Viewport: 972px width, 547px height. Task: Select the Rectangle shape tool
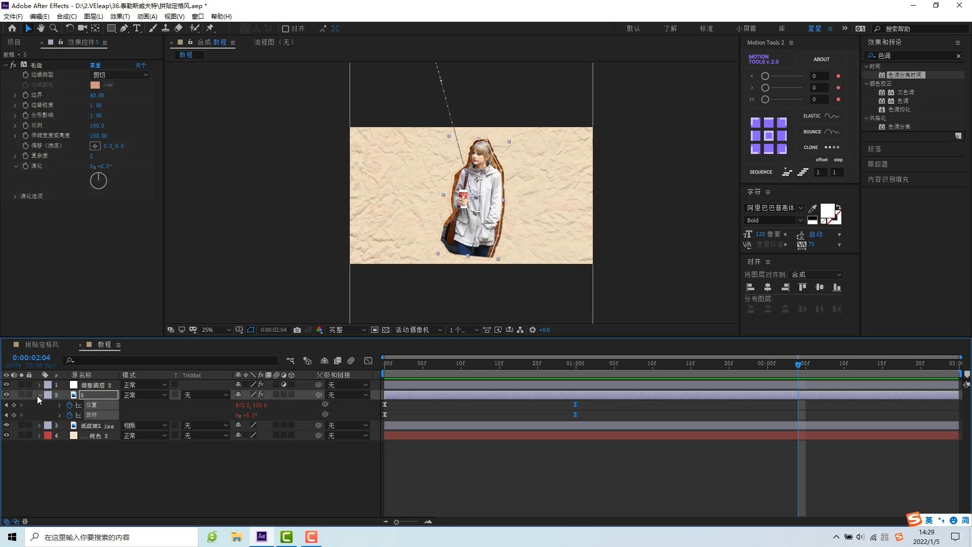coord(111,28)
